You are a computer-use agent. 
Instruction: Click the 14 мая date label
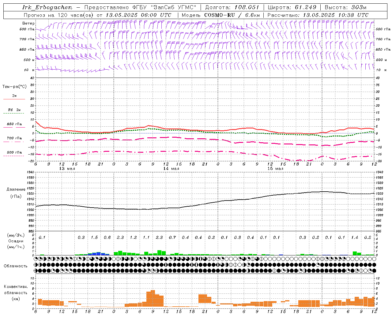(x=171, y=169)
